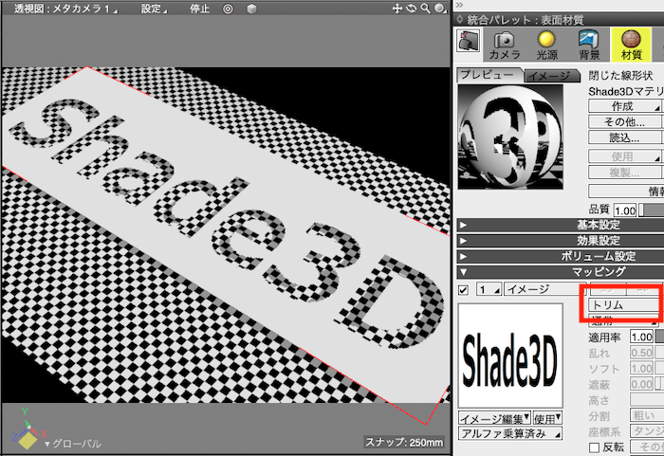Image resolution: width=664 pixels, height=456 pixels.
Task: Click the zoom magnifier icon
Action: pyautogui.click(x=425, y=8)
